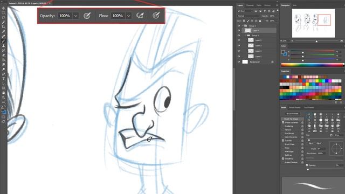Screen dimensions: 345x194
Task: Click brush angle roundness circle widget
Action: pyautogui.click(x=336, y=149)
